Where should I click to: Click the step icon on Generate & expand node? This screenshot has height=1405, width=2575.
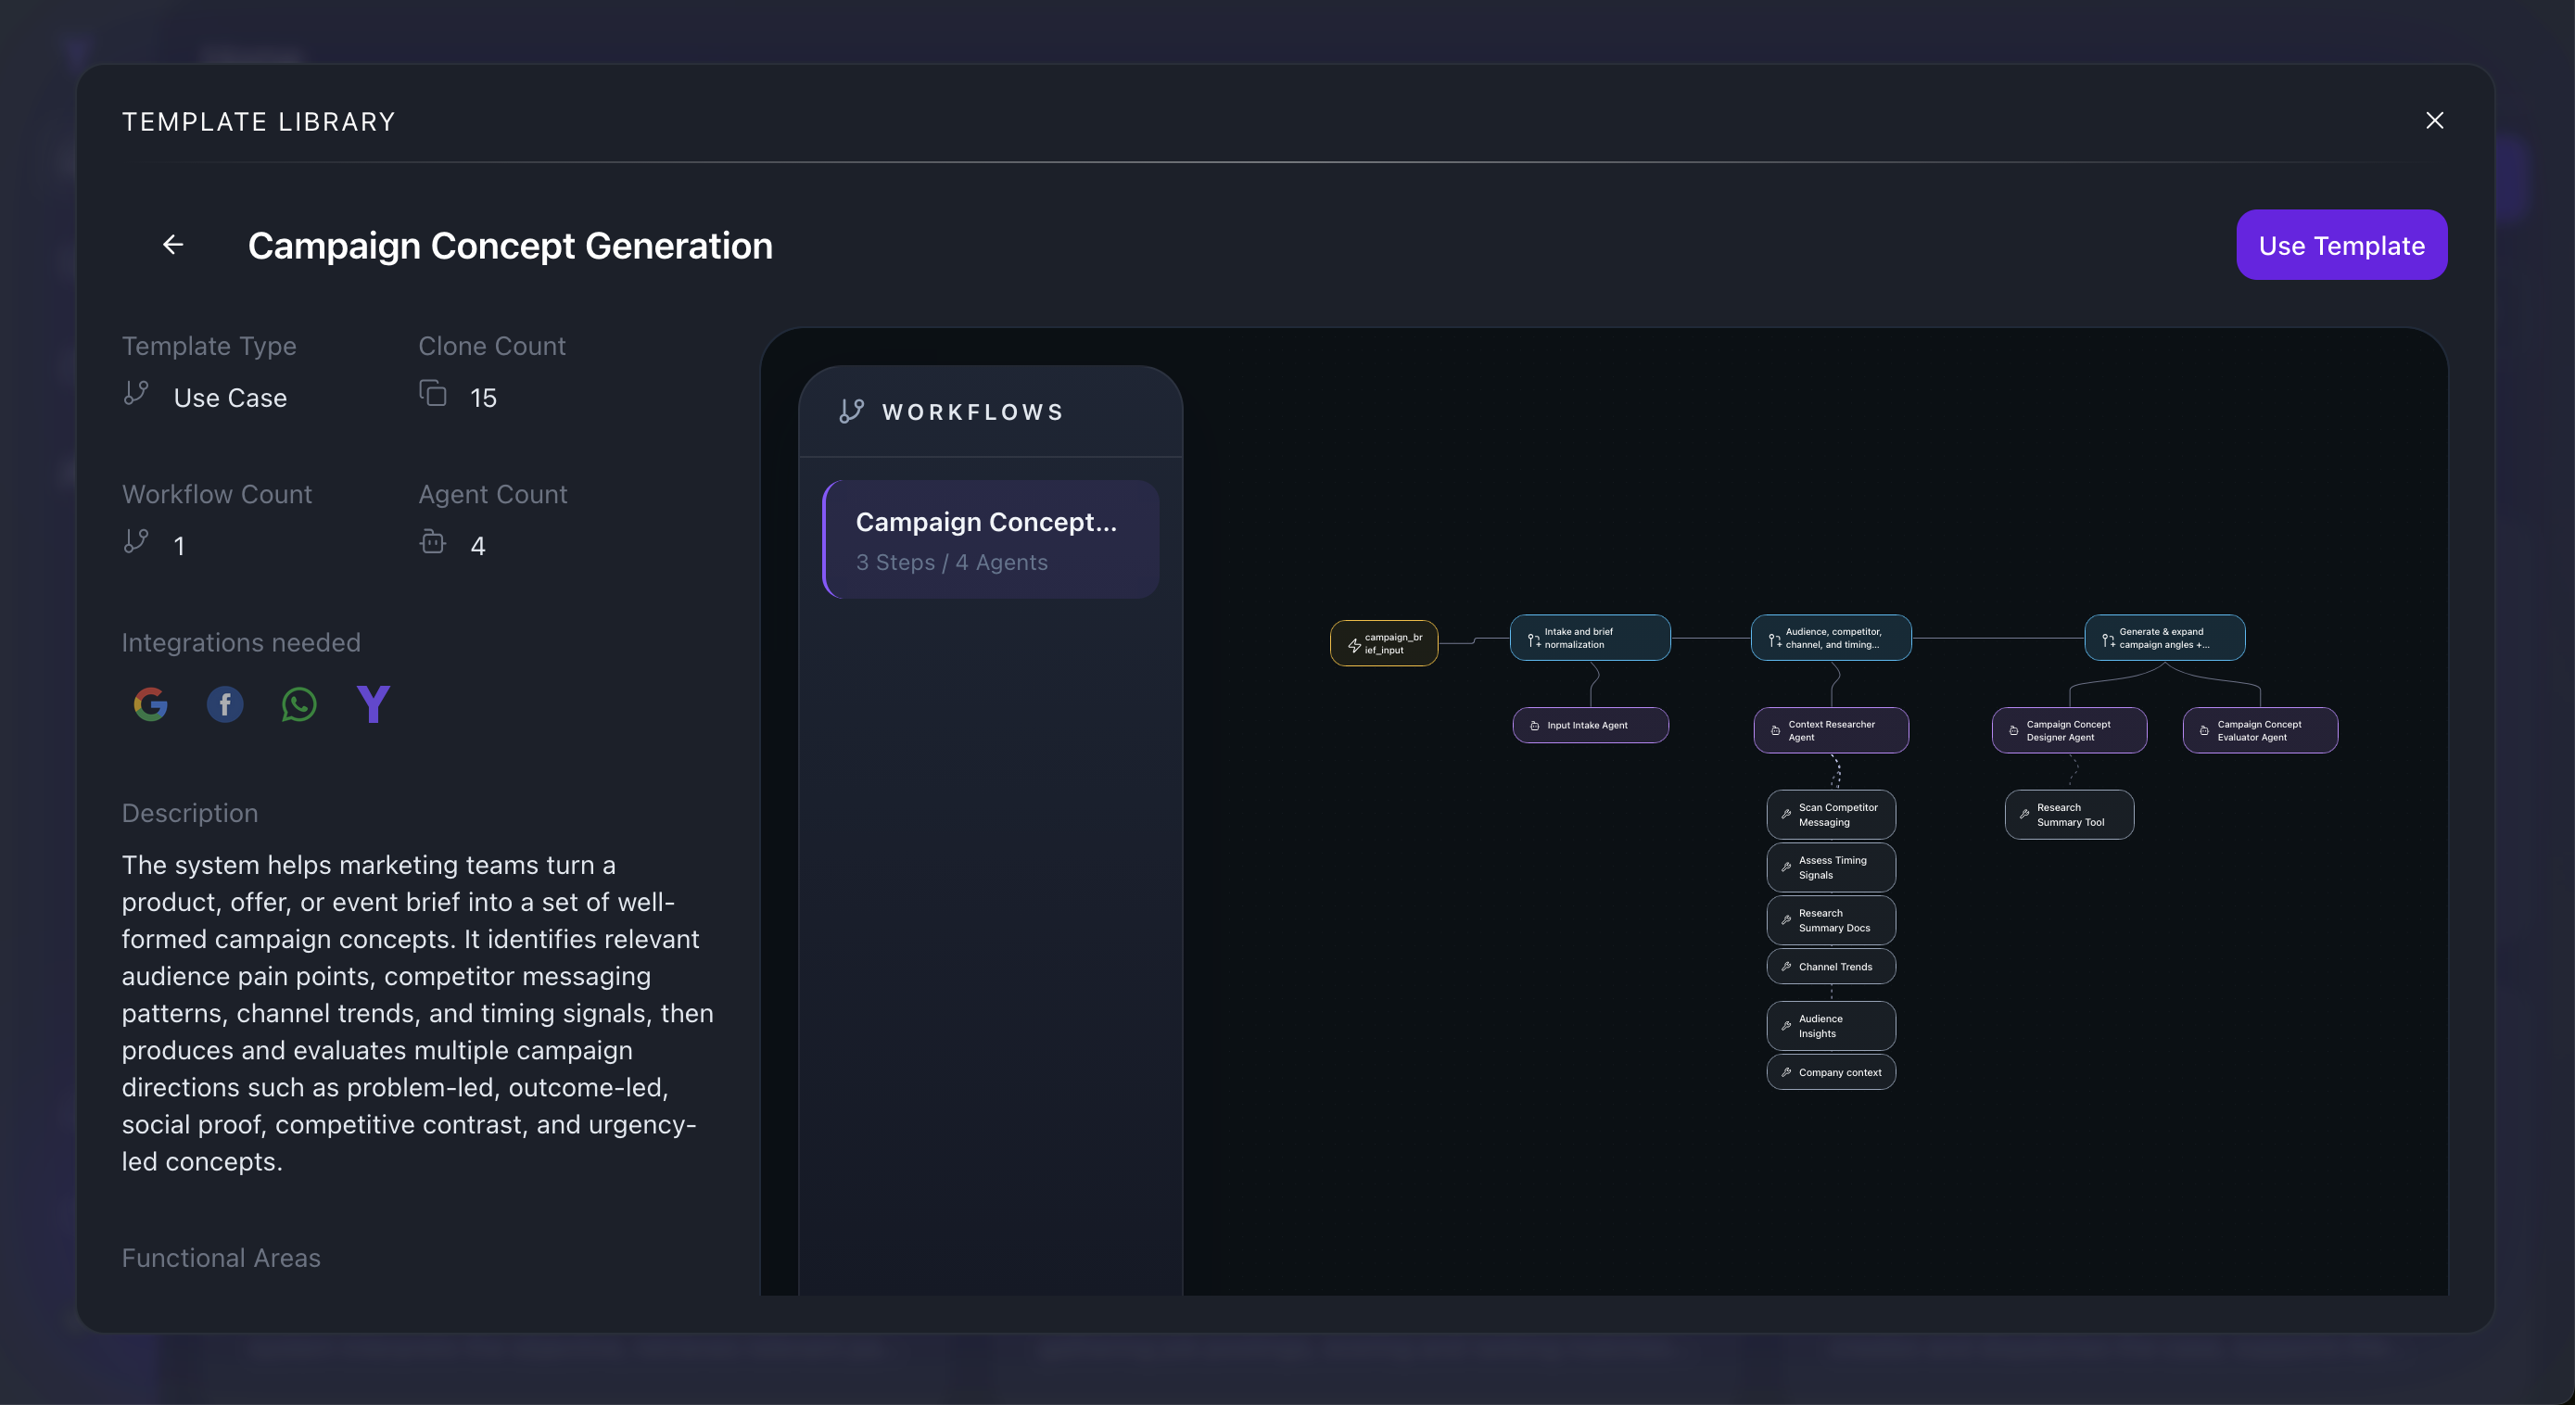pyautogui.click(x=2108, y=639)
